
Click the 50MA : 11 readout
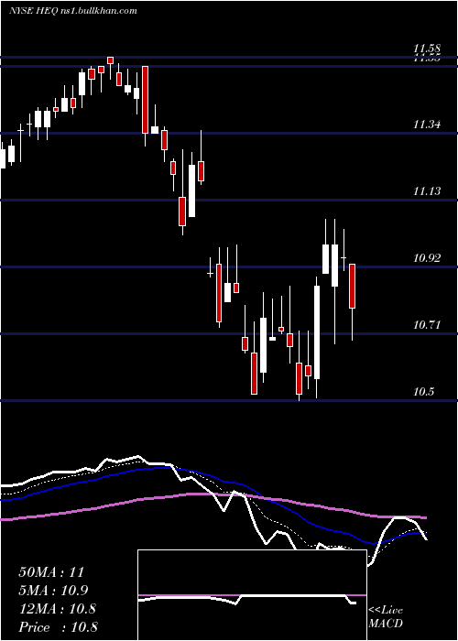[x=51, y=572]
